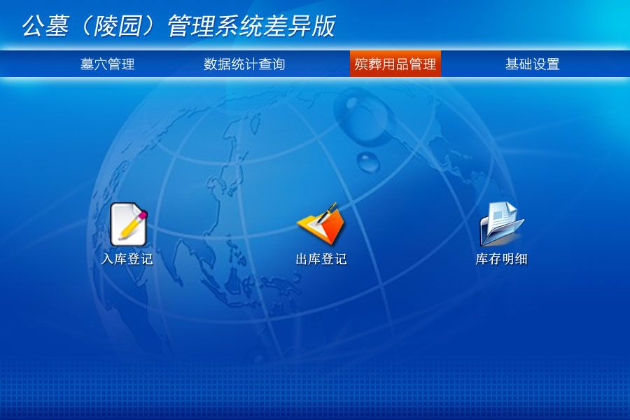
Task: Open the 库存明细 blue folder icon
Action: click(x=502, y=223)
